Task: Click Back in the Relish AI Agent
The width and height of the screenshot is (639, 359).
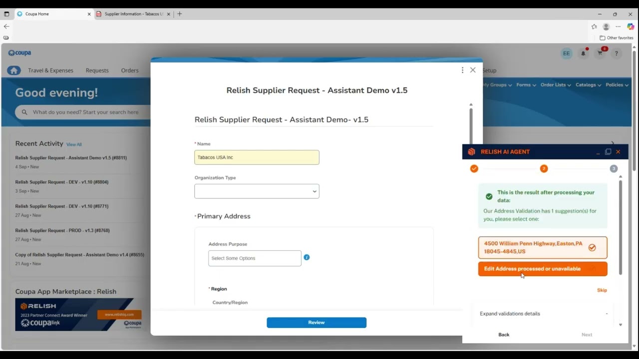Action: 504,335
